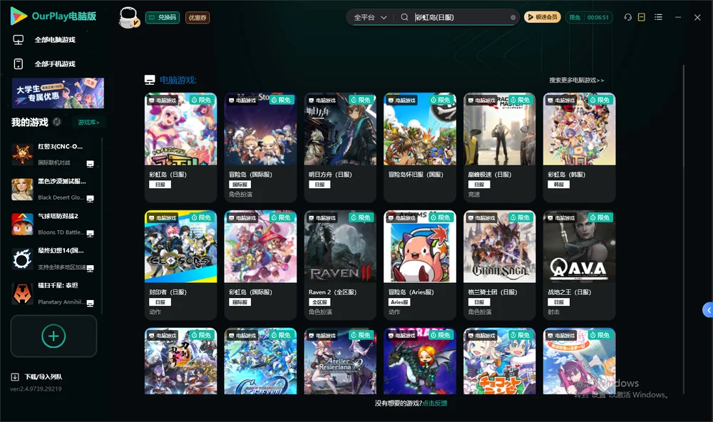
Task: Open the 战地之王 (日服) game card
Action: tap(579, 264)
